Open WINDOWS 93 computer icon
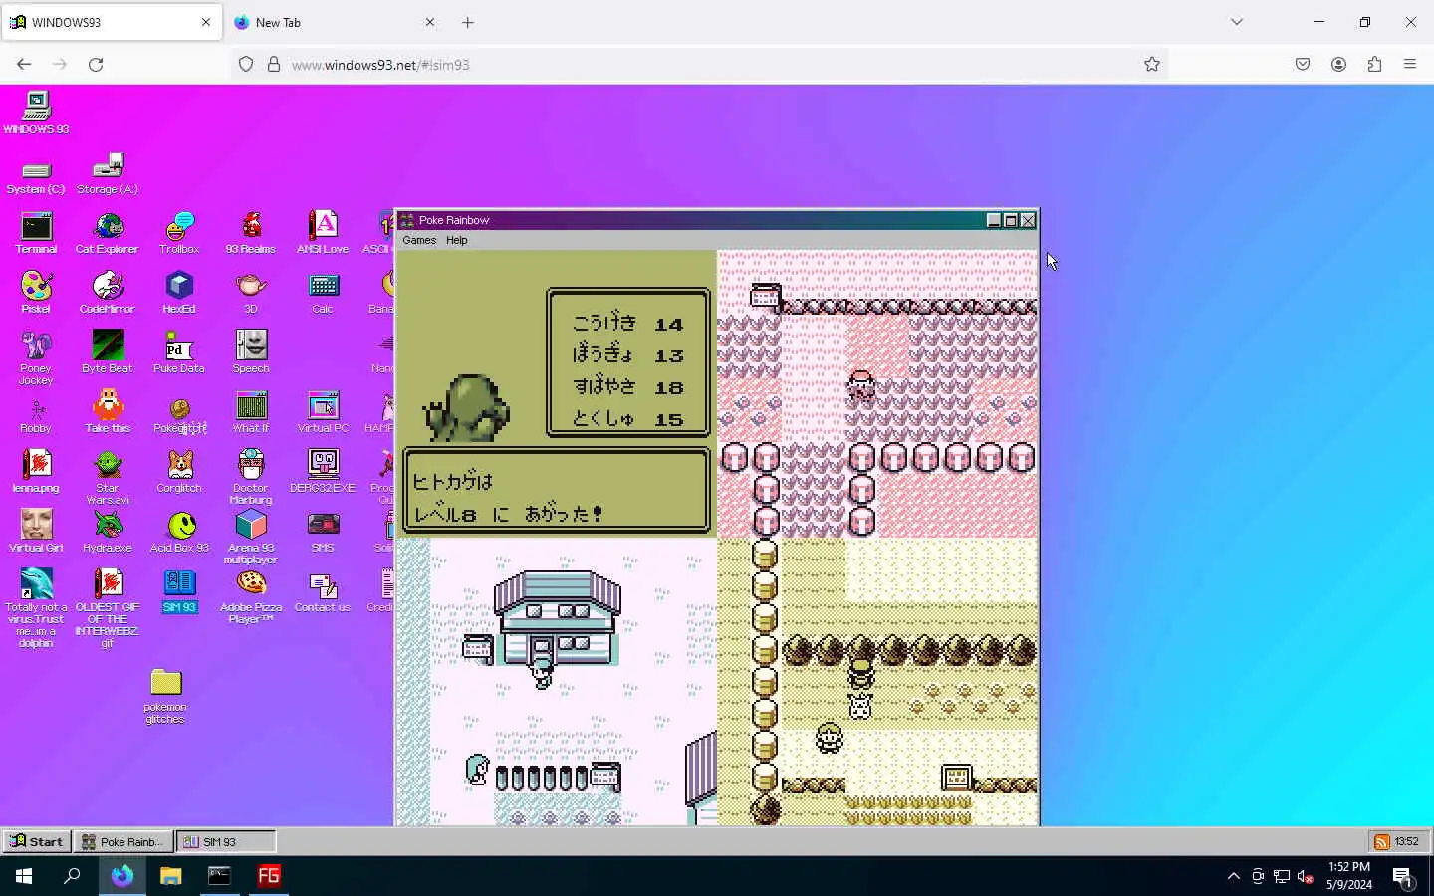The image size is (1434, 896). 36,112
